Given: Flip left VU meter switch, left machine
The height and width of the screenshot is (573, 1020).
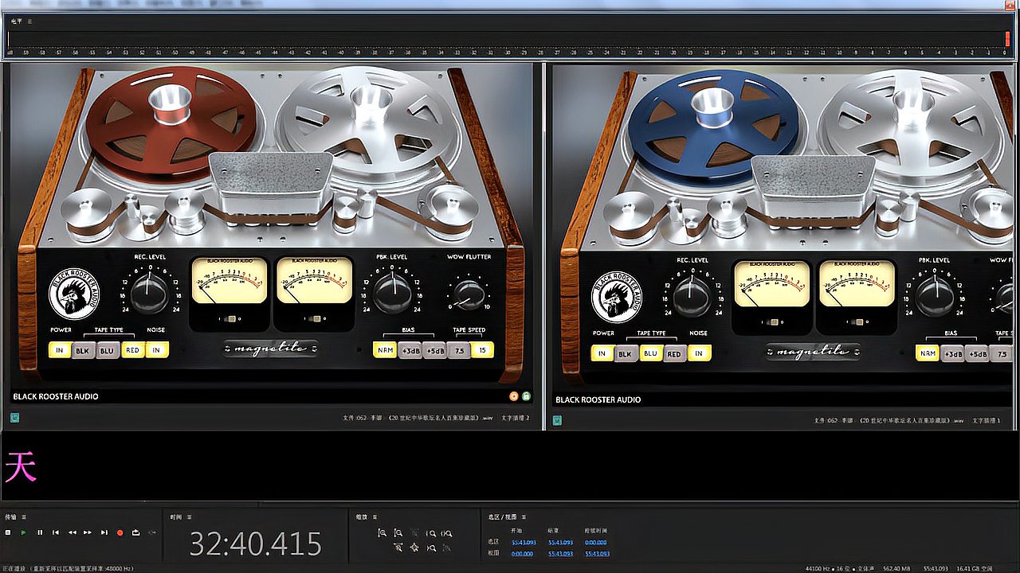Looking at the screenshot, I should click(230, 318).
